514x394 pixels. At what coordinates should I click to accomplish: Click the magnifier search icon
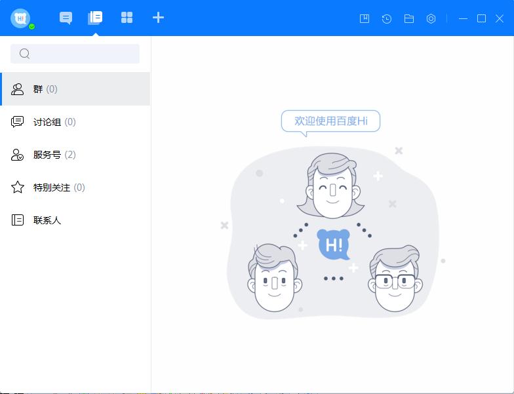(25, 54)
